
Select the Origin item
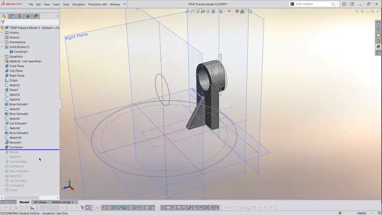point(13,80)
